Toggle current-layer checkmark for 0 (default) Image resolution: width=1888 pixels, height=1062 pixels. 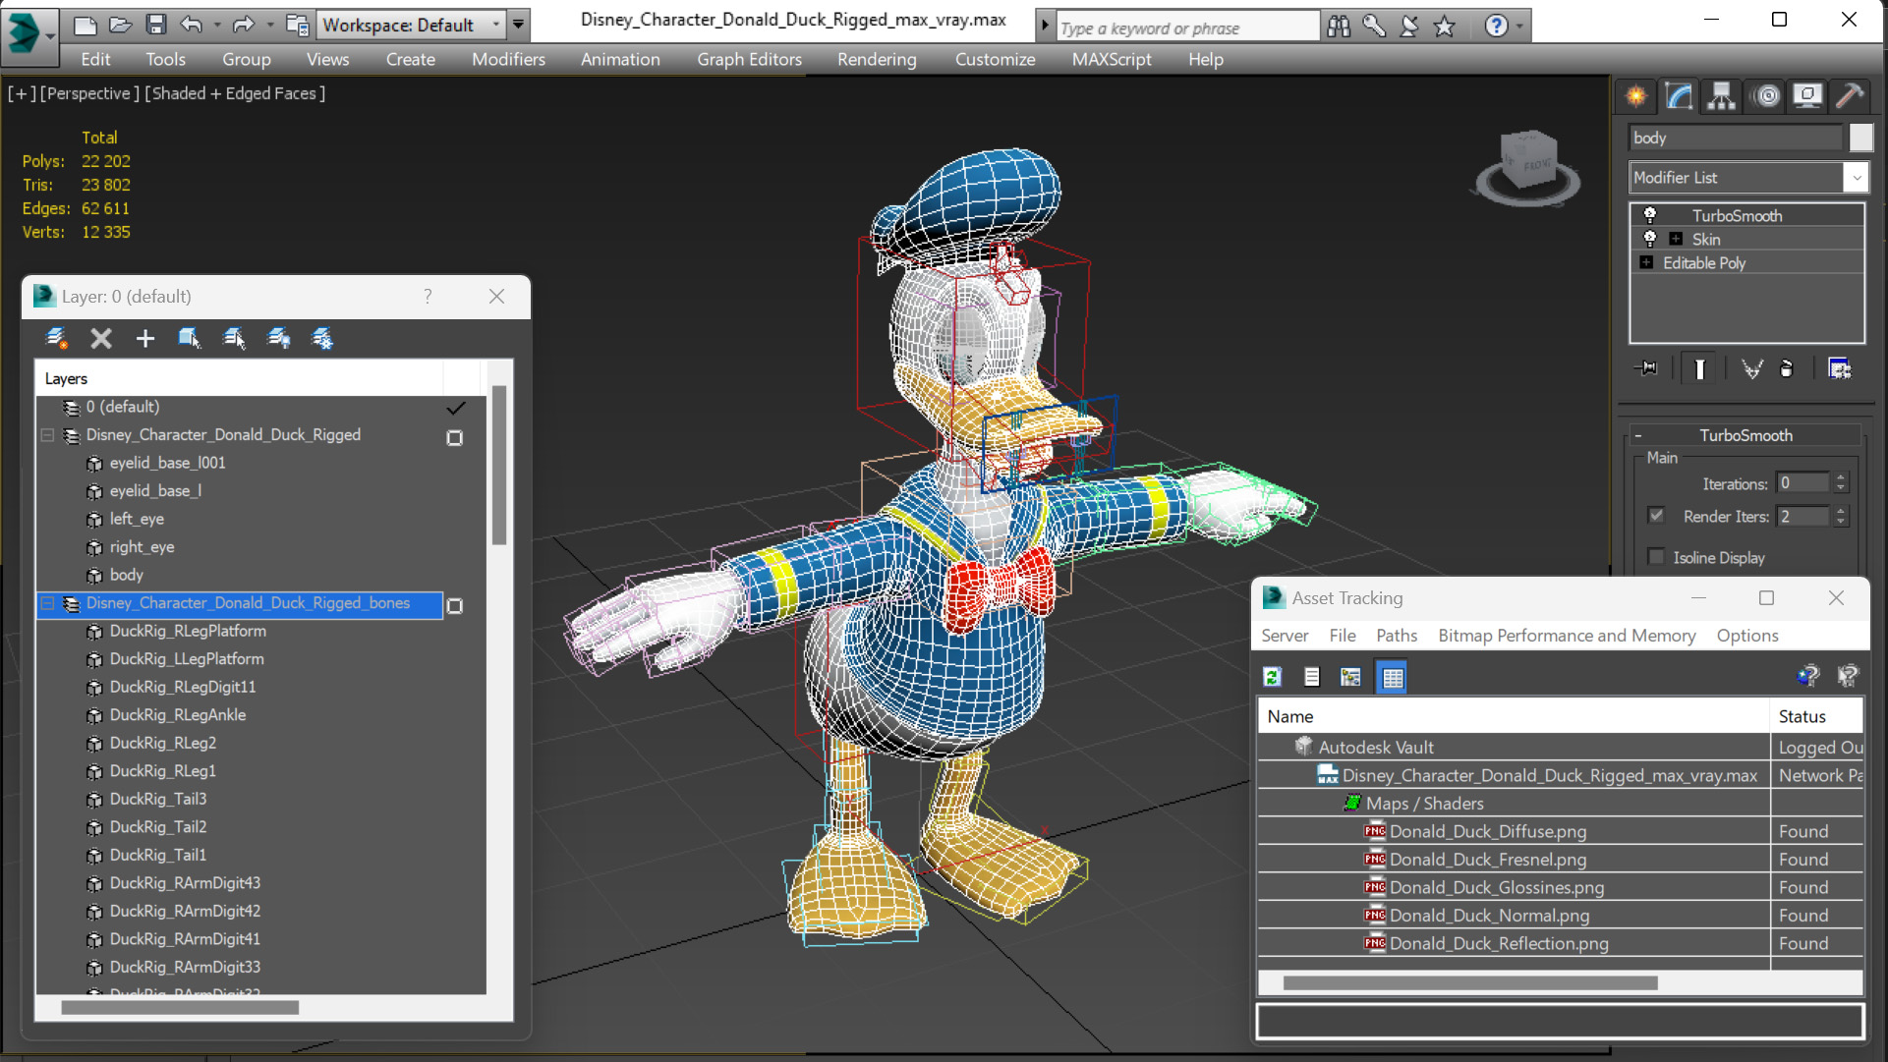(455, 408)
